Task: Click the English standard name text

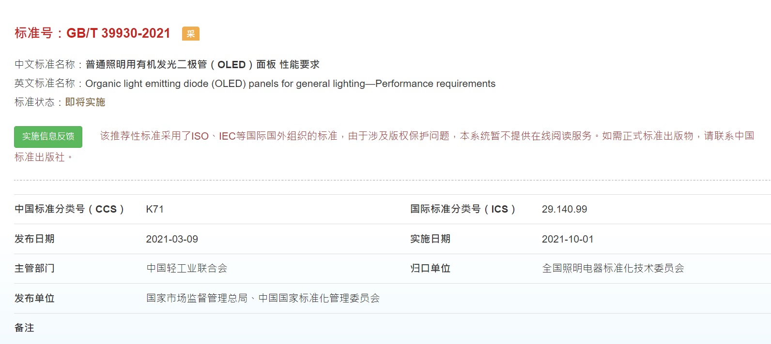Action: (x=290, y=84)
